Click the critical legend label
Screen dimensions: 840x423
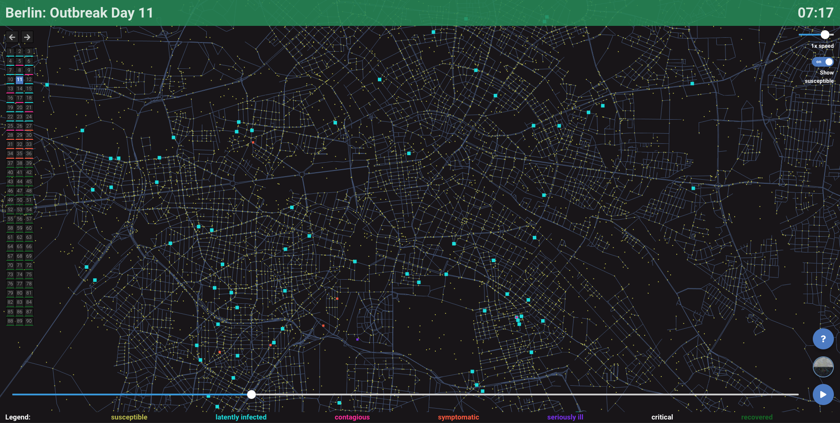pyautogui.click(x=662, y=417)
